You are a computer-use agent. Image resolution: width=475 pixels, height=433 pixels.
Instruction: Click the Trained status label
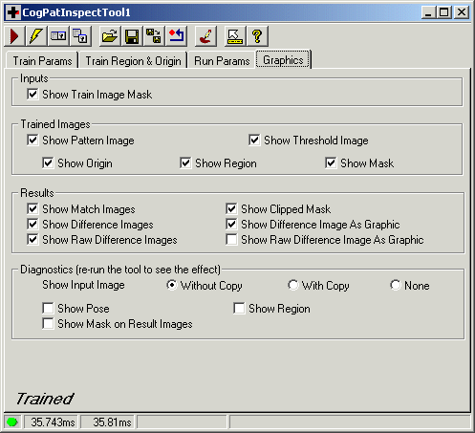coord(45,399)
